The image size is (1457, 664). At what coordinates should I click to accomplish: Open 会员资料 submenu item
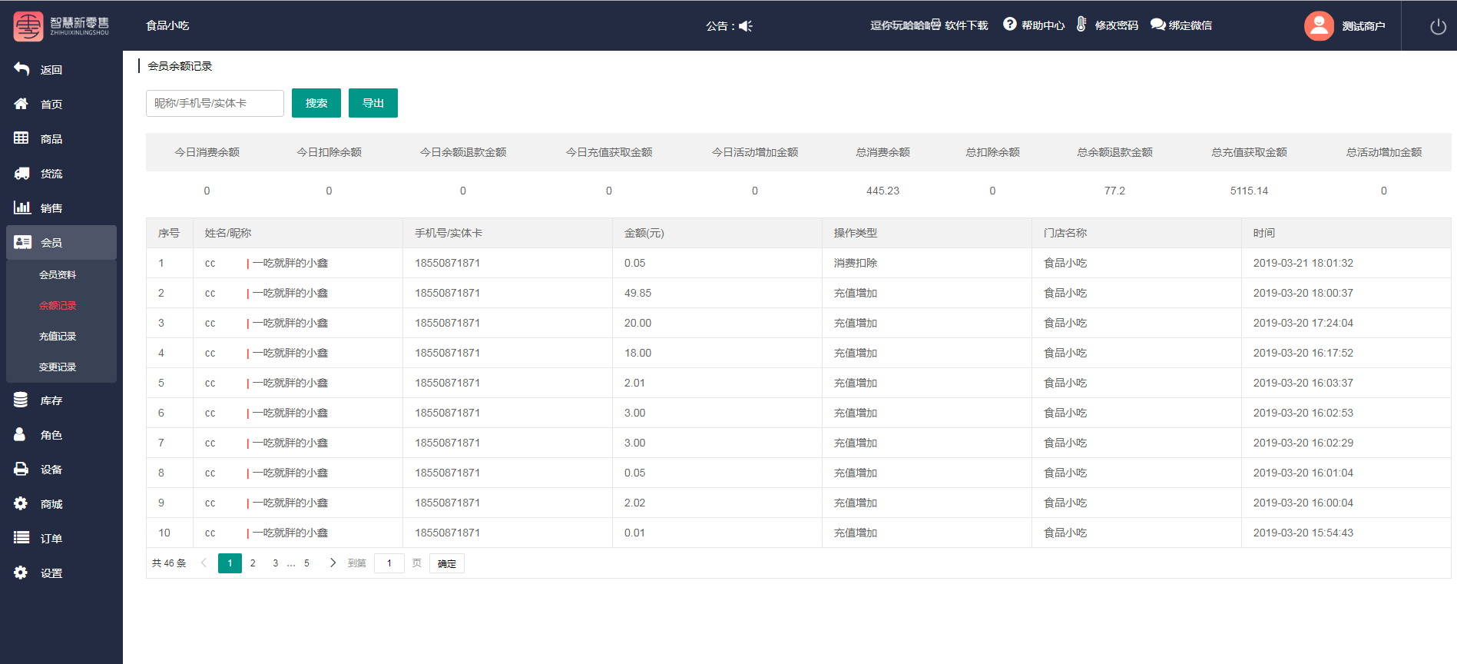[58, 275]
